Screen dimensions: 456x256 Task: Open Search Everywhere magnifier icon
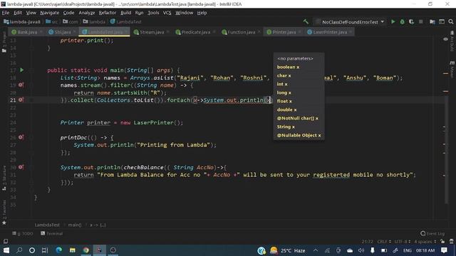click(x=451, y=22)
